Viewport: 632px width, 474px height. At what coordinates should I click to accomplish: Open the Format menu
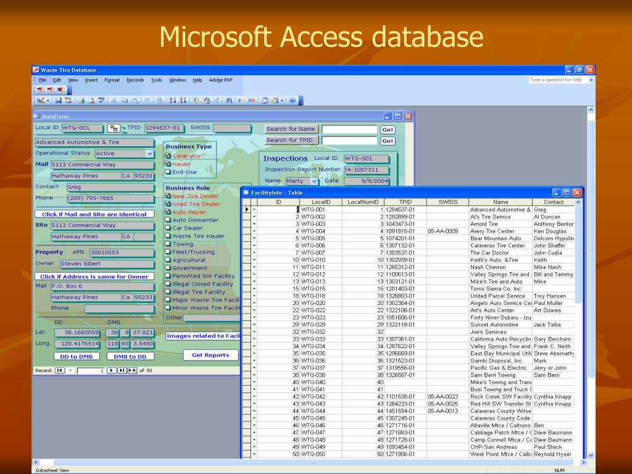[x=112, y=80]
